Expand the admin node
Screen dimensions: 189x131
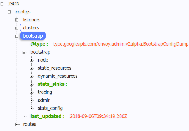(x=32, y=100)
